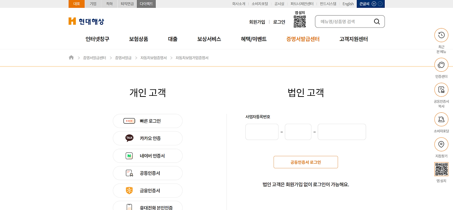The width and height of the screenshot is (453, 210).
Task: Switch to the 기업 top tab
Action: click(x=93, y=4)
